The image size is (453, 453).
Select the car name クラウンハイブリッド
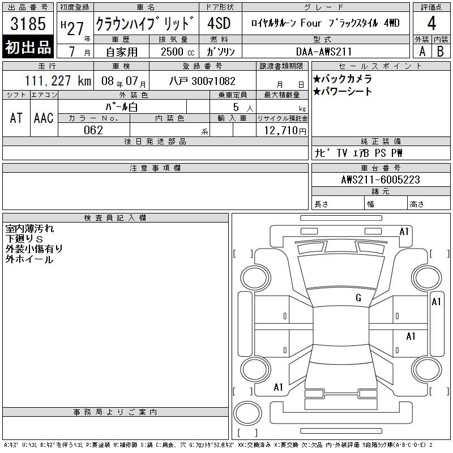click(x=145, y=23)
